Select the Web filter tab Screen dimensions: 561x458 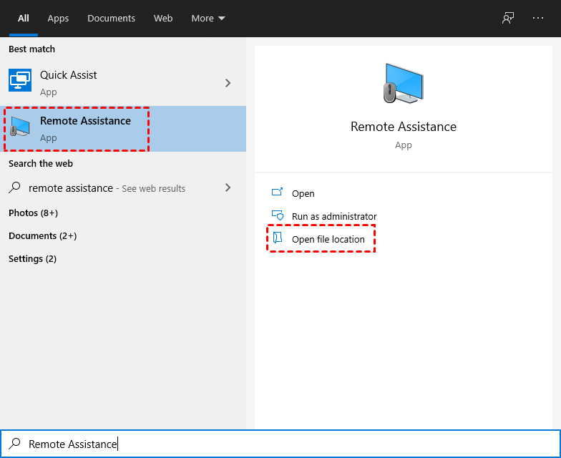[x=163, y=19]
